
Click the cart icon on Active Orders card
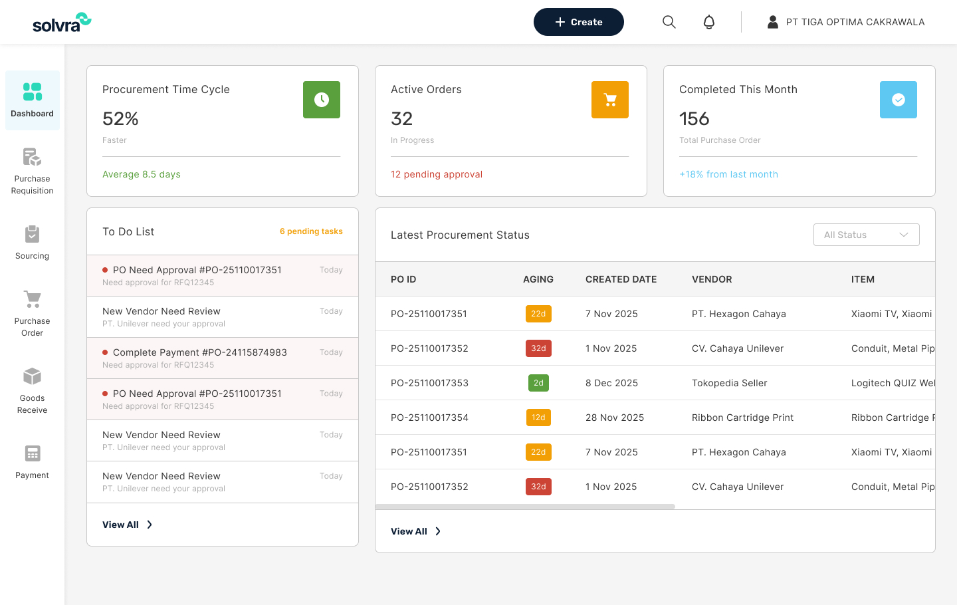point(609,99)
